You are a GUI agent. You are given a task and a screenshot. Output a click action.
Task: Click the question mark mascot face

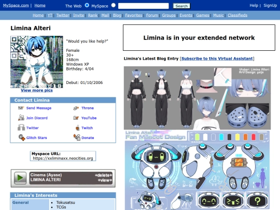click(x=257, y=201)
